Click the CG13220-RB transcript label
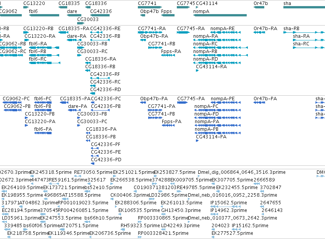The height and width of the screenshot is (239, 325). click(38, 28)
